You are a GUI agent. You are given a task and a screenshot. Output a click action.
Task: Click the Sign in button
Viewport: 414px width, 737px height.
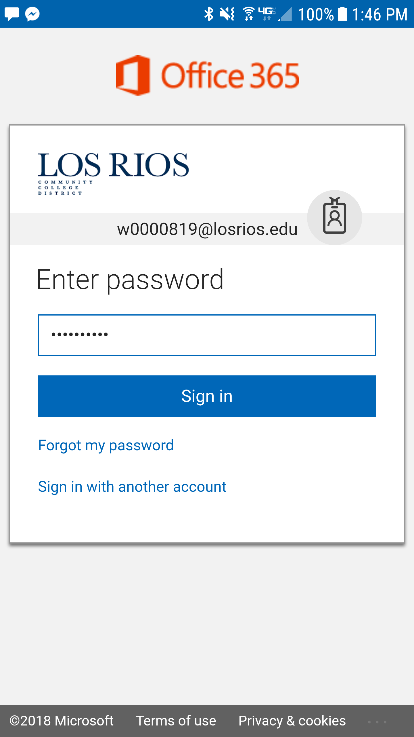pos(207,396)
